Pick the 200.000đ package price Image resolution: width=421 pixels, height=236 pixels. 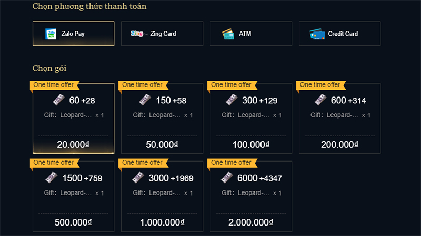pos(339,145)
